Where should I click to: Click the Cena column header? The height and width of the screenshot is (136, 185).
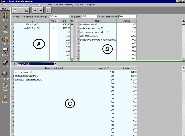[x=64, y=21]
